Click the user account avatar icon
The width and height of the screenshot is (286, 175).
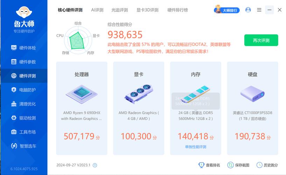pyautogui.click(x=248, y=10)
